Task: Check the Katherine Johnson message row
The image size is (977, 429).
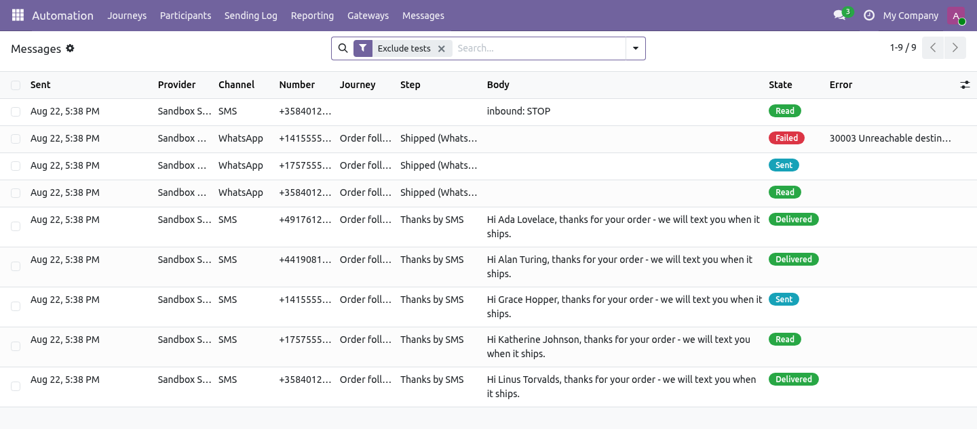Action: click(x=16, y=346)
